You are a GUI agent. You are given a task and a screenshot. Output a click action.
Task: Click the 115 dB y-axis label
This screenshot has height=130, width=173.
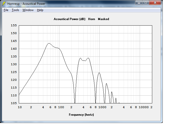coord(14,88)
